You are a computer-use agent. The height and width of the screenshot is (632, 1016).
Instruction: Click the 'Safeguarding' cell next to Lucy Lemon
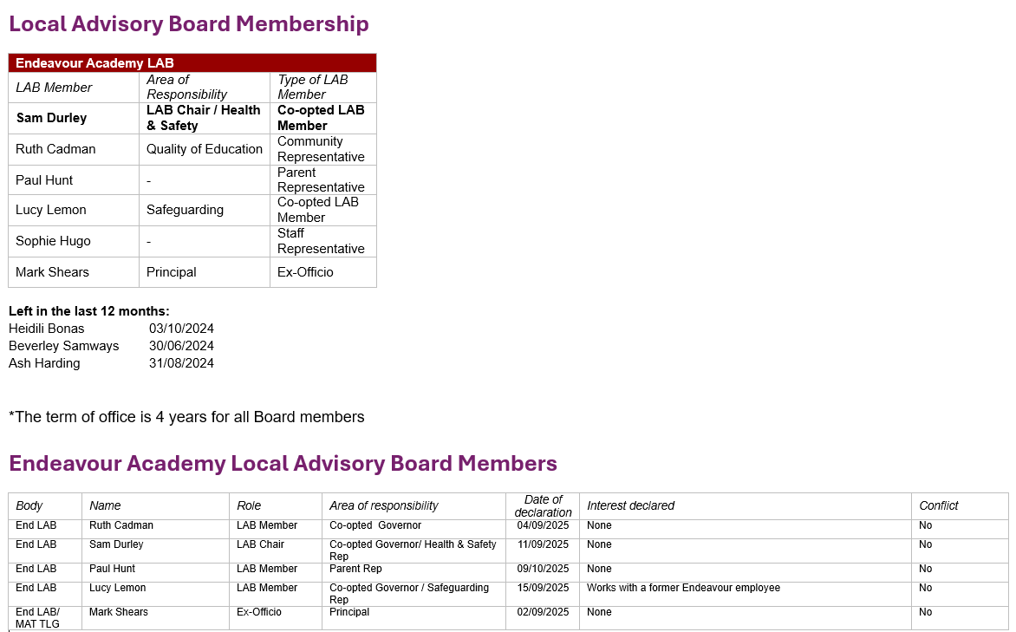pyautogui.click(x=185, y=210)
